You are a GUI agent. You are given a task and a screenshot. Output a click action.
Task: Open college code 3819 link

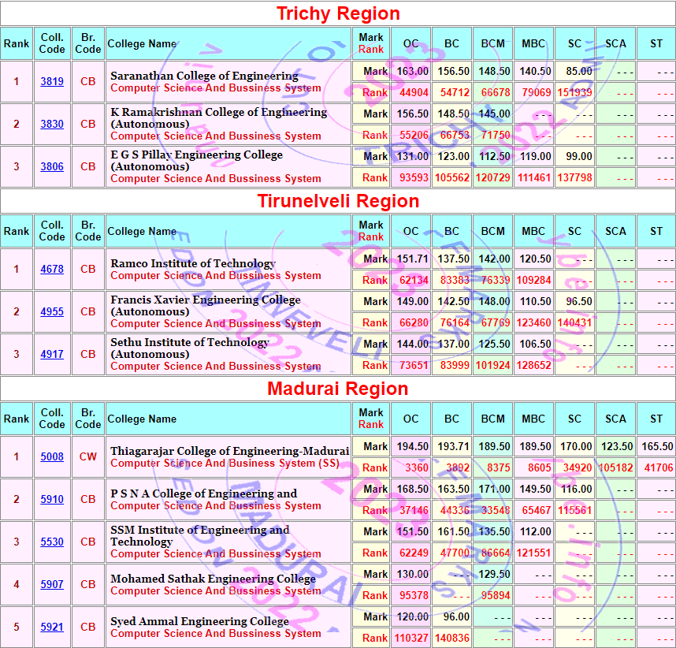click(52, 81)
